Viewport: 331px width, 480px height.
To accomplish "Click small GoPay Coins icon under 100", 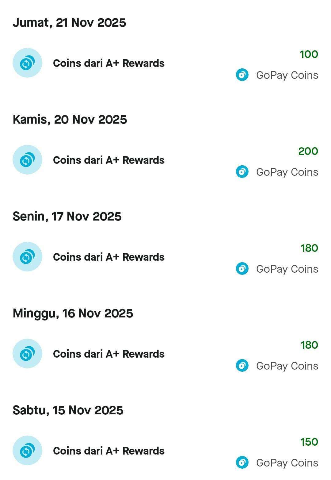I will coord(242,75).
